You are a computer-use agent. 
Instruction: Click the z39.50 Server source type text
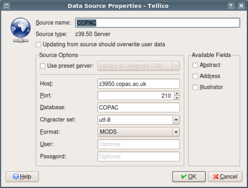click(92, 34)
